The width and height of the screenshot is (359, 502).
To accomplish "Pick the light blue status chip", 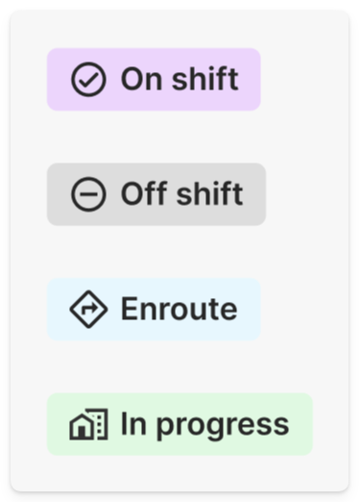I will [x=154, y=310].
